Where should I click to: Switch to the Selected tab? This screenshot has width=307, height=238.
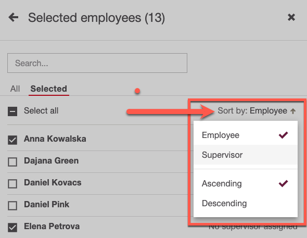(49, 89)
